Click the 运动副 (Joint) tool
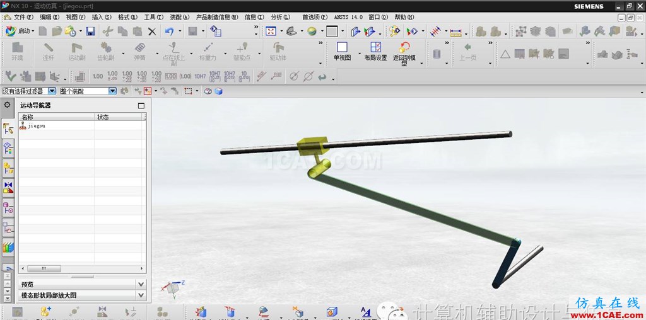Screen dimensions: 646x320 (x=76, y=52)
